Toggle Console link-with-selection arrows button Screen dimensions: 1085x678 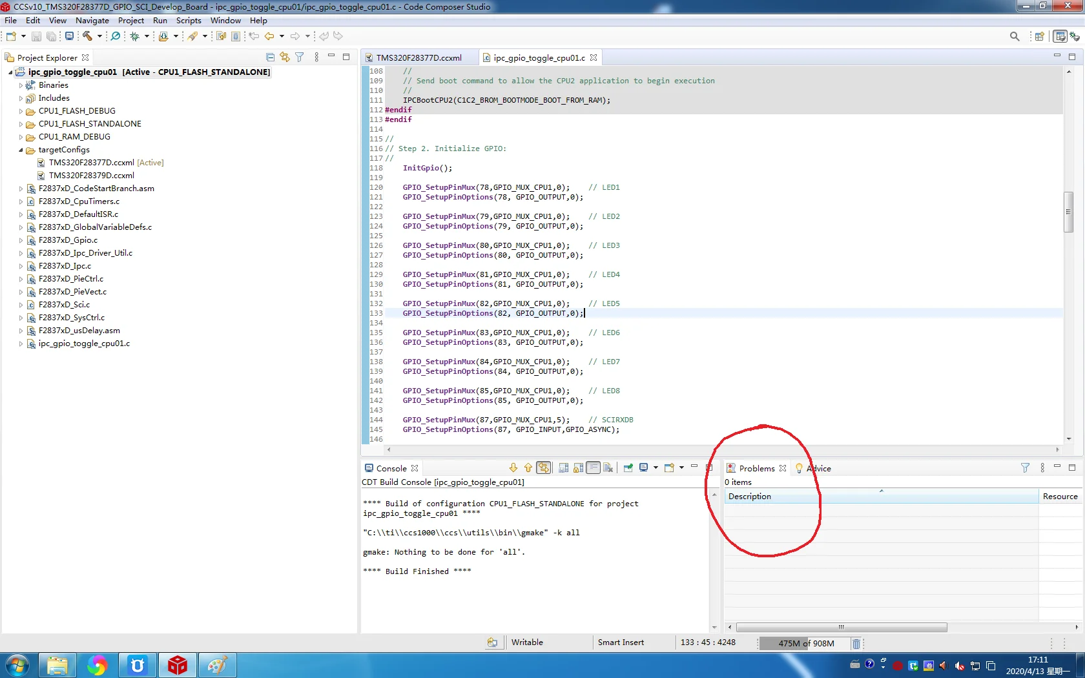[544, 468]
